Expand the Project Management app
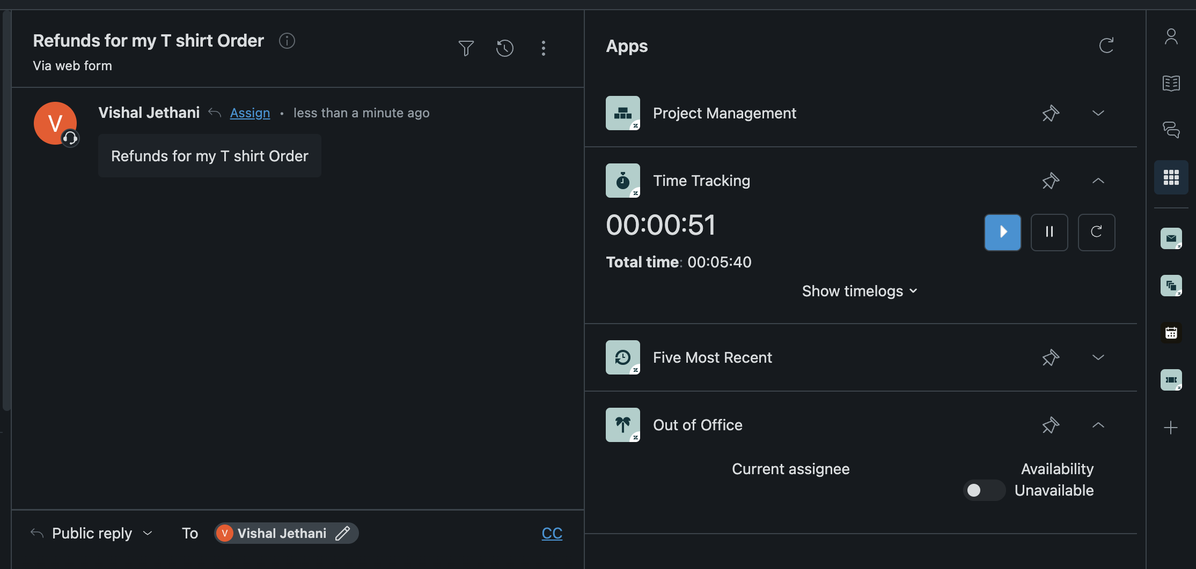The height and width of the screenshot is (569, 1196). (x=1098, y=114)
